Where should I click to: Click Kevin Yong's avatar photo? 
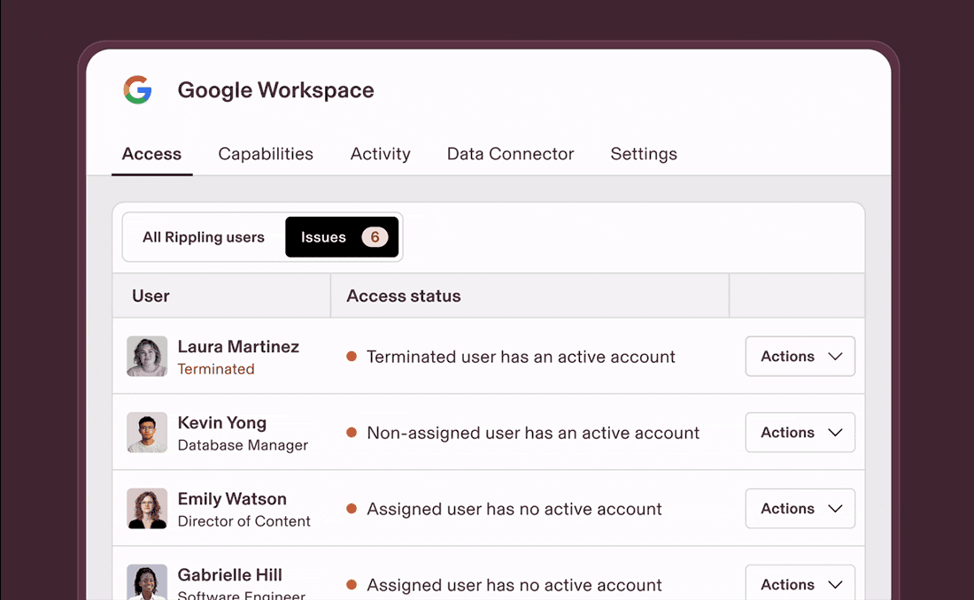tap(146, 432)
